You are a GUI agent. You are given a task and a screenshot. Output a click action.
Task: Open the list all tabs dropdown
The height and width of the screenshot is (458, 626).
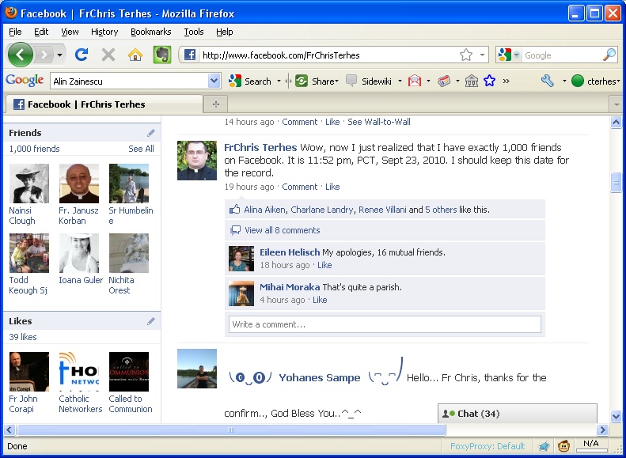[x=616, y=104]
